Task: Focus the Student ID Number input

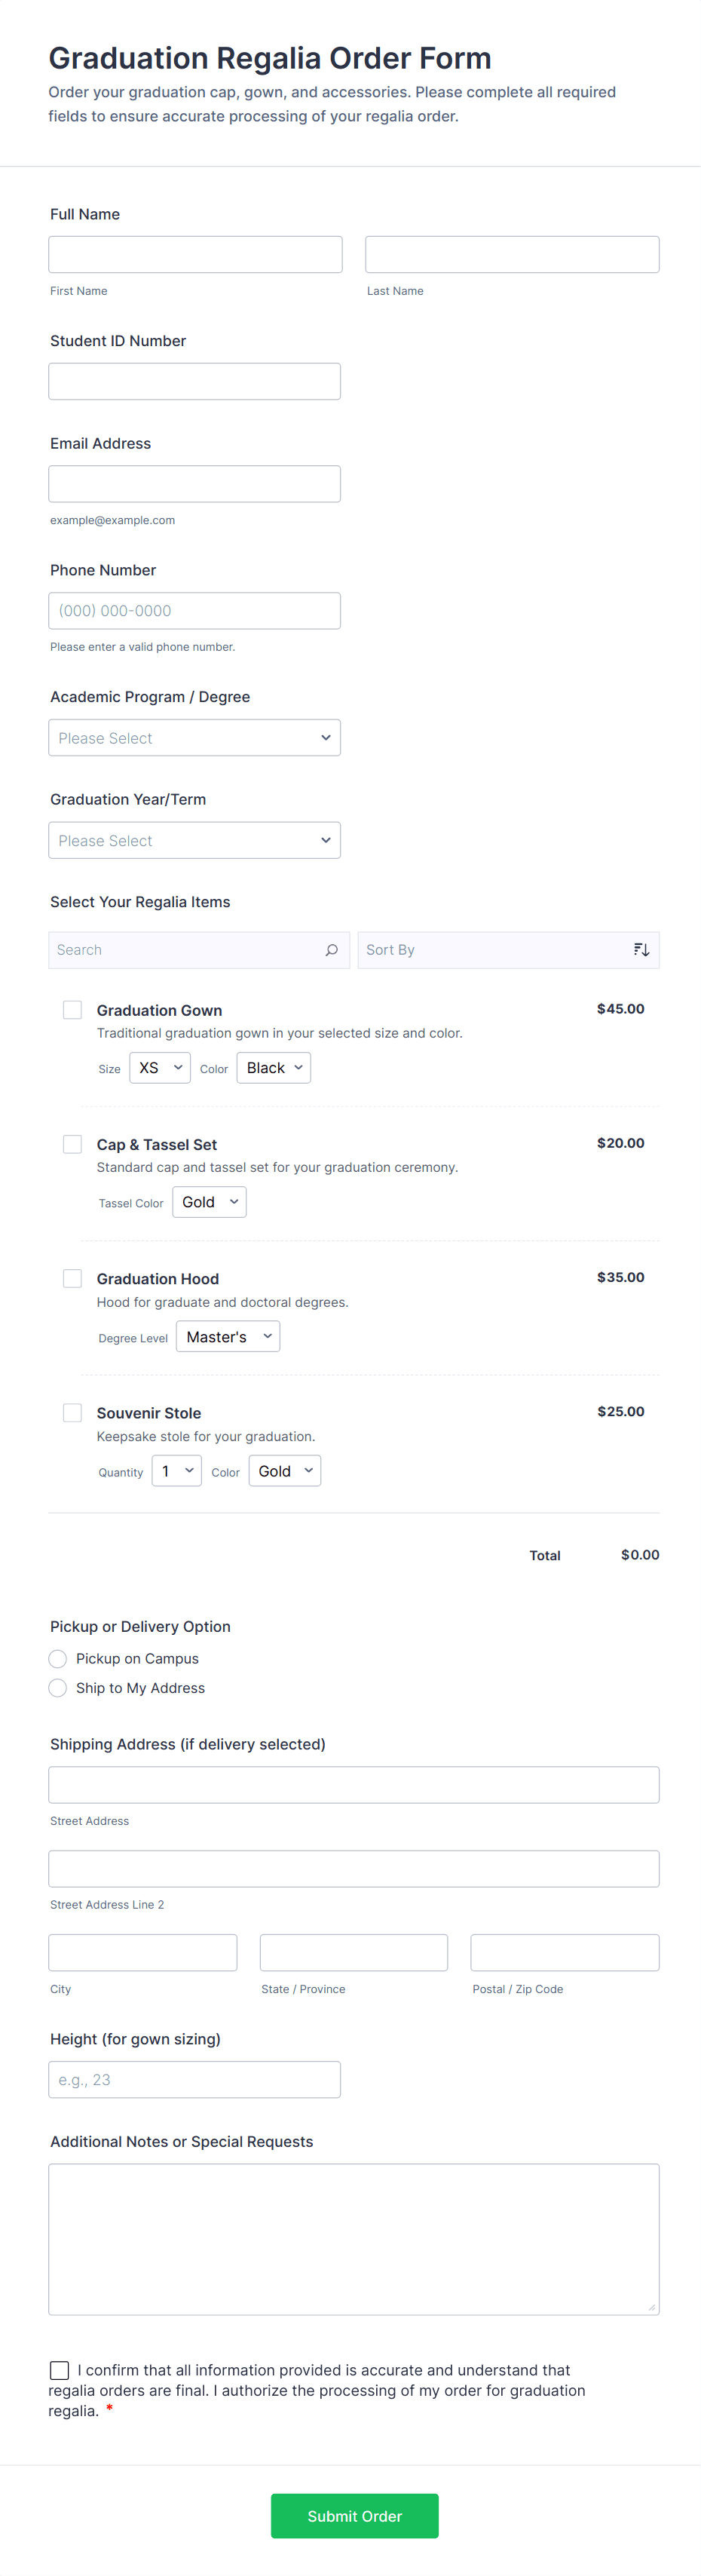Action: tap(194, 382)
